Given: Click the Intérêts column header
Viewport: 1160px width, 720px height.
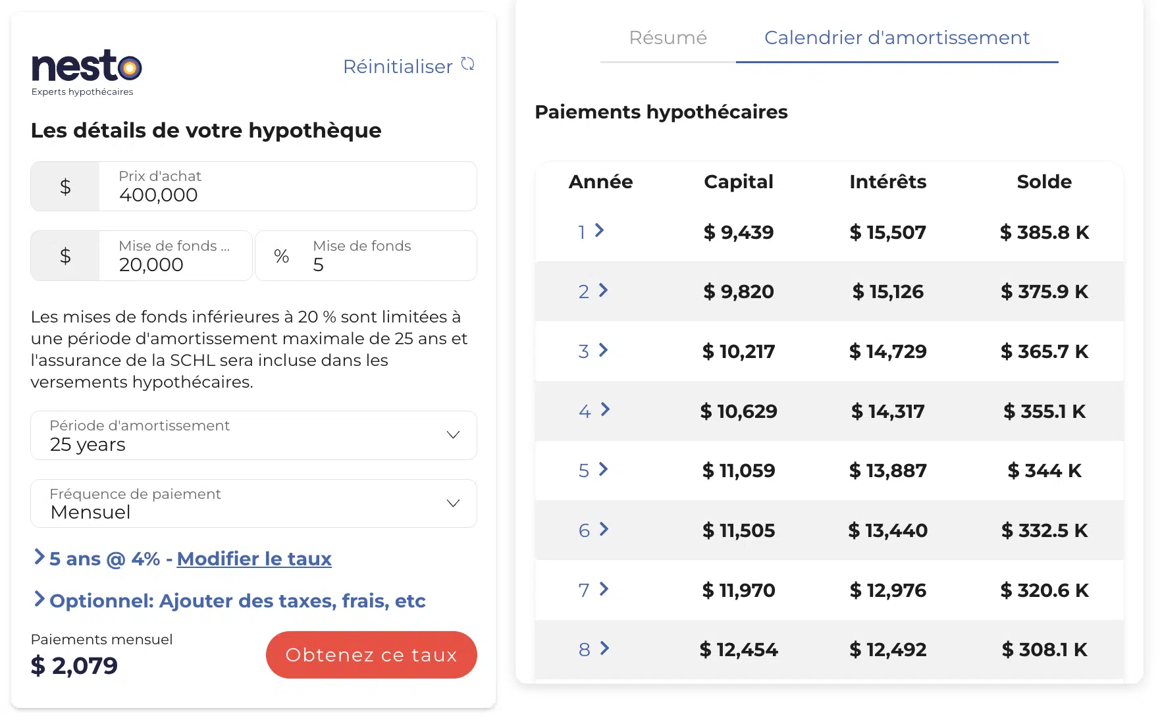Looking at the screenshot, I should click(888, 182).
